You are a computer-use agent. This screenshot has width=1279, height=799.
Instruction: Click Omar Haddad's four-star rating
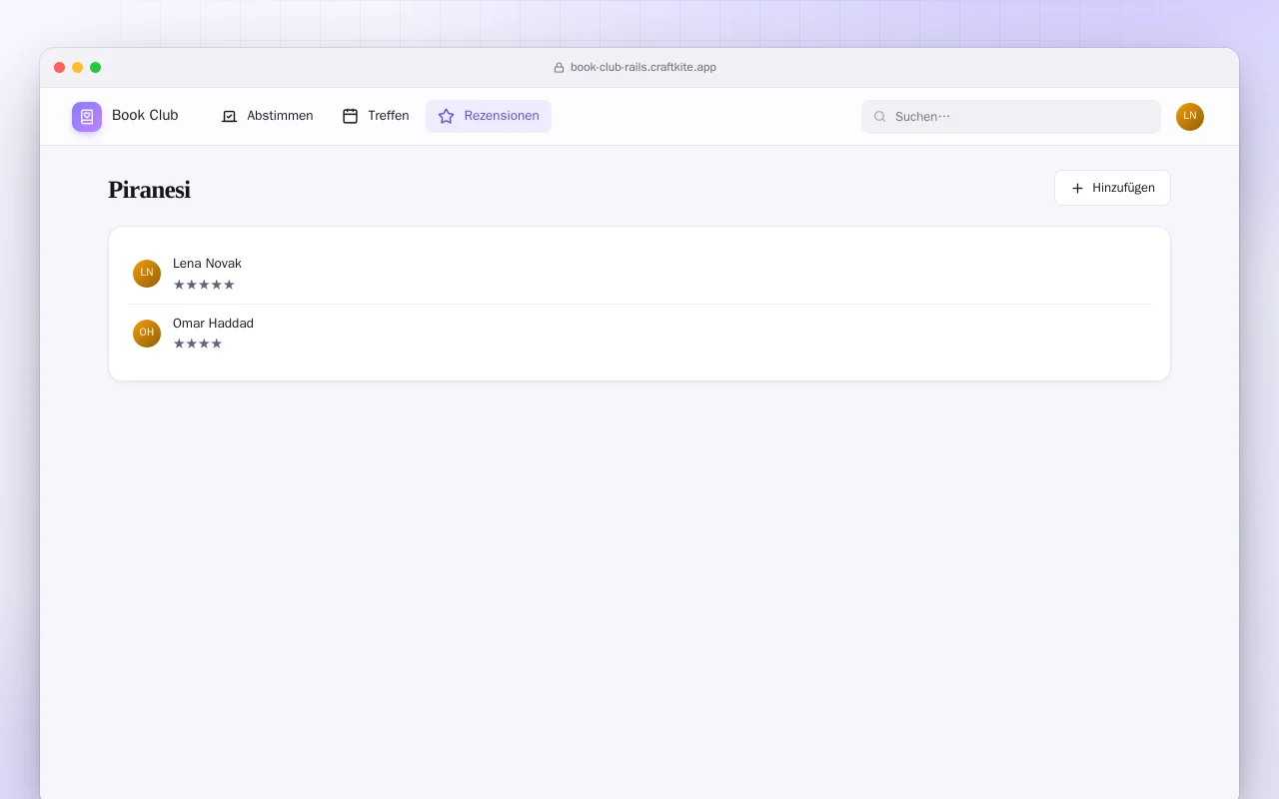198,344
